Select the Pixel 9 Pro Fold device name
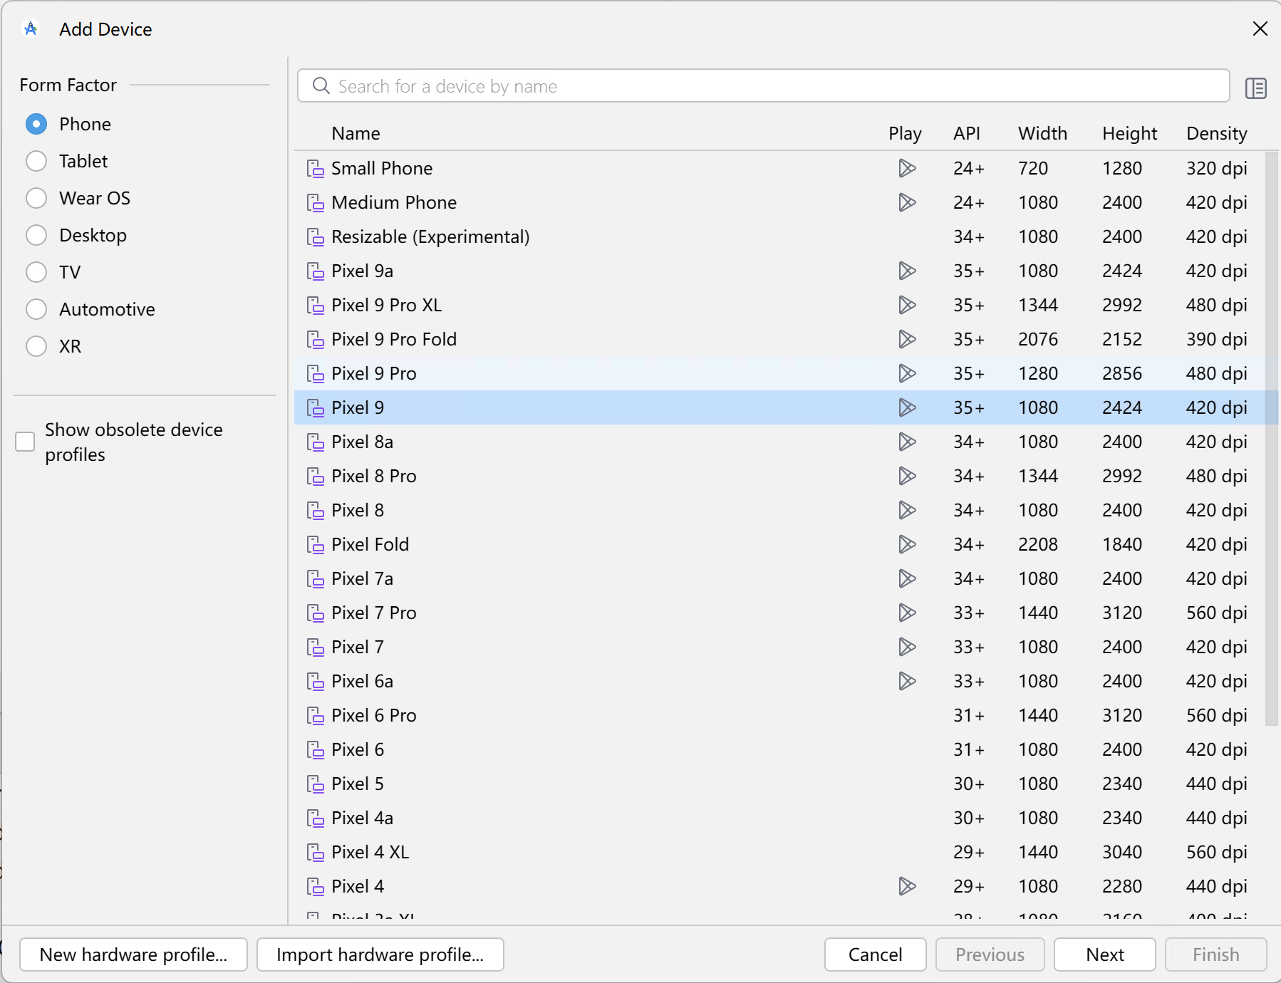Viewport: 1281px width, 983px height. click(394, 339)
